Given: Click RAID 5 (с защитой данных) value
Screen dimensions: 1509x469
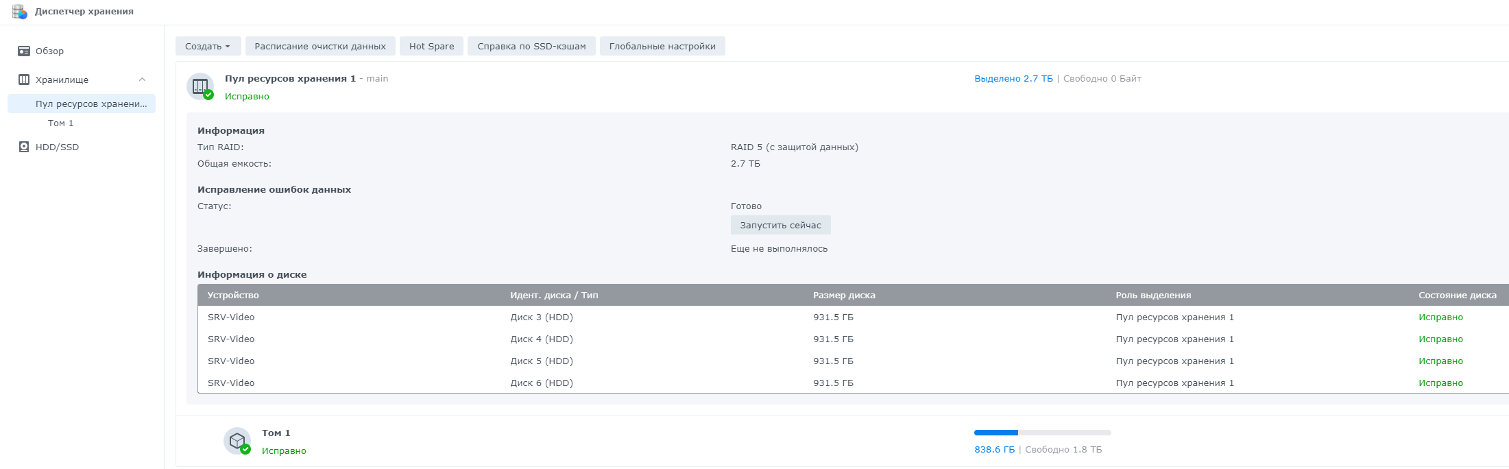Looking at the screenshot, I should point(795,147).
